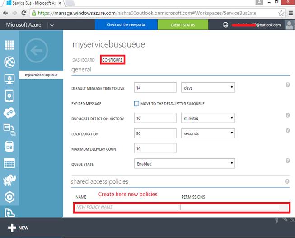This screenshot has height=238, width=295.
Task: Open Mobile Services phone icon in sidebar
Action: [x=9, y=96]
